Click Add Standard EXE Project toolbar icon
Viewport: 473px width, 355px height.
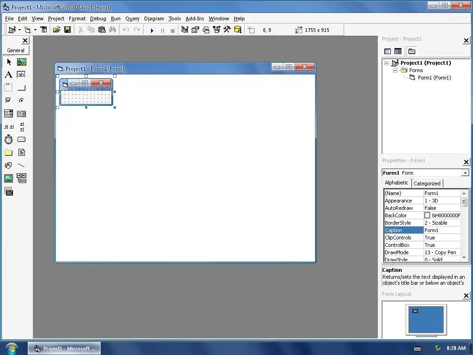(12, 30)
